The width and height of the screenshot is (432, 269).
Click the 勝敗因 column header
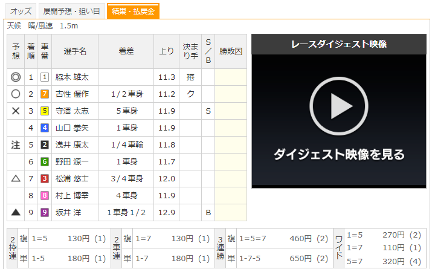coord(231,51)
